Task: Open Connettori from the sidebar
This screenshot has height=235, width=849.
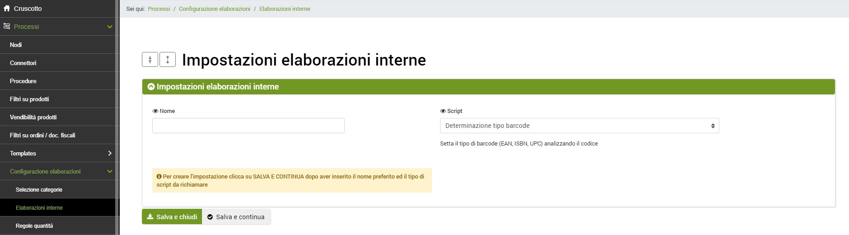Action: coord(23,63)
